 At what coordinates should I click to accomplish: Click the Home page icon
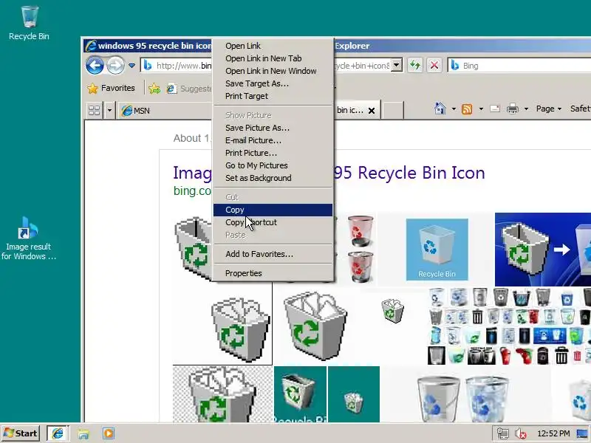pos(440,109)
